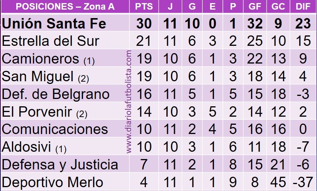The height and width of the screenshot is (191, 317).
Task: Select the Comunicaciones team row label
Action: (x=55, y=129)
